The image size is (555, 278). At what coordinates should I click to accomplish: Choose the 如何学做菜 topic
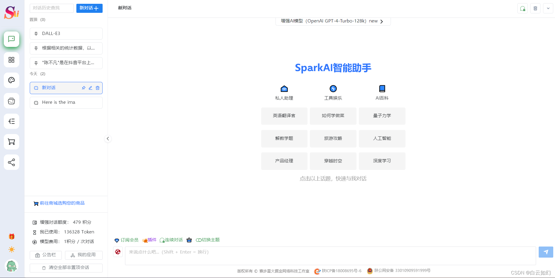[333, 116]
